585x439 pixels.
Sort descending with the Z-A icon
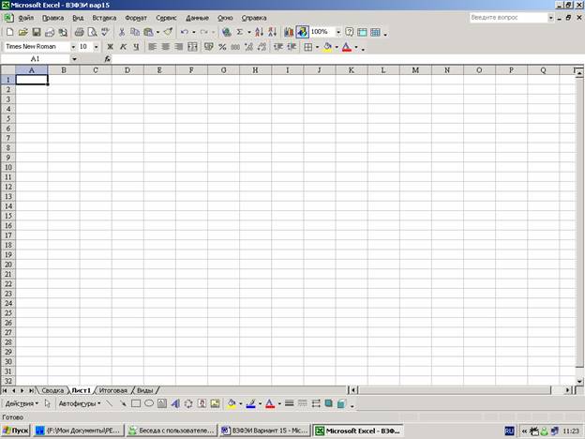[272, 32]
